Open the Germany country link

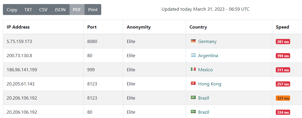point(207,41)
